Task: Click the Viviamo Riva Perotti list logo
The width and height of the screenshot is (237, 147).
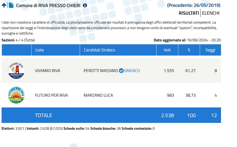Action: click(x=16, y=71)
